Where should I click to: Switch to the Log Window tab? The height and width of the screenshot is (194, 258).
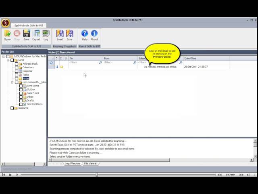pos(73,163)
